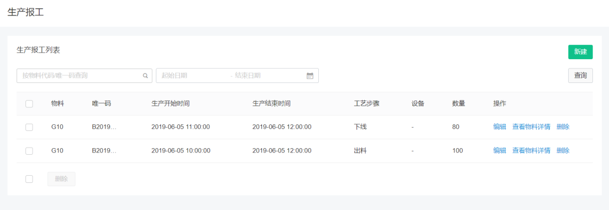Viewport: 609px width, 210px height.
Task: Open the calendar icon date picker
Action: pyautogui.click(x=310, y=76)
